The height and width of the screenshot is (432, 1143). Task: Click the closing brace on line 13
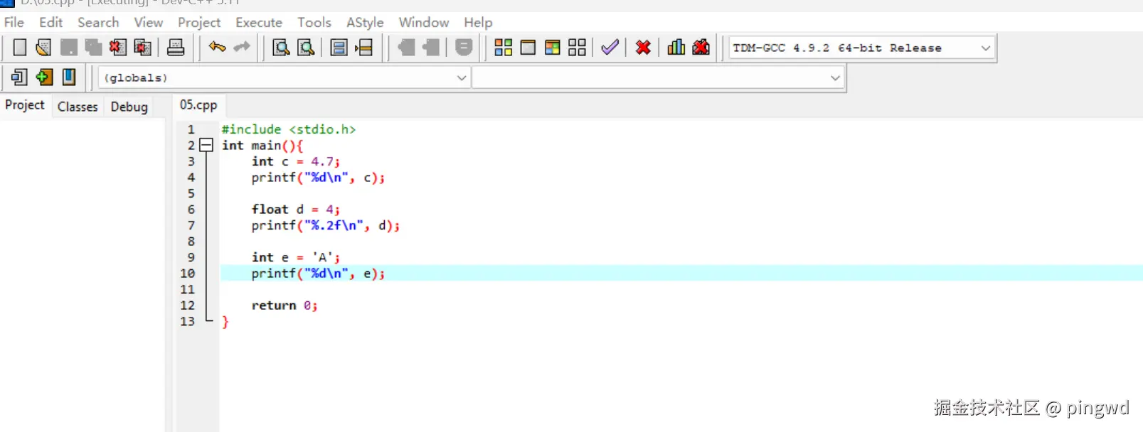click(x=225, y=322)
